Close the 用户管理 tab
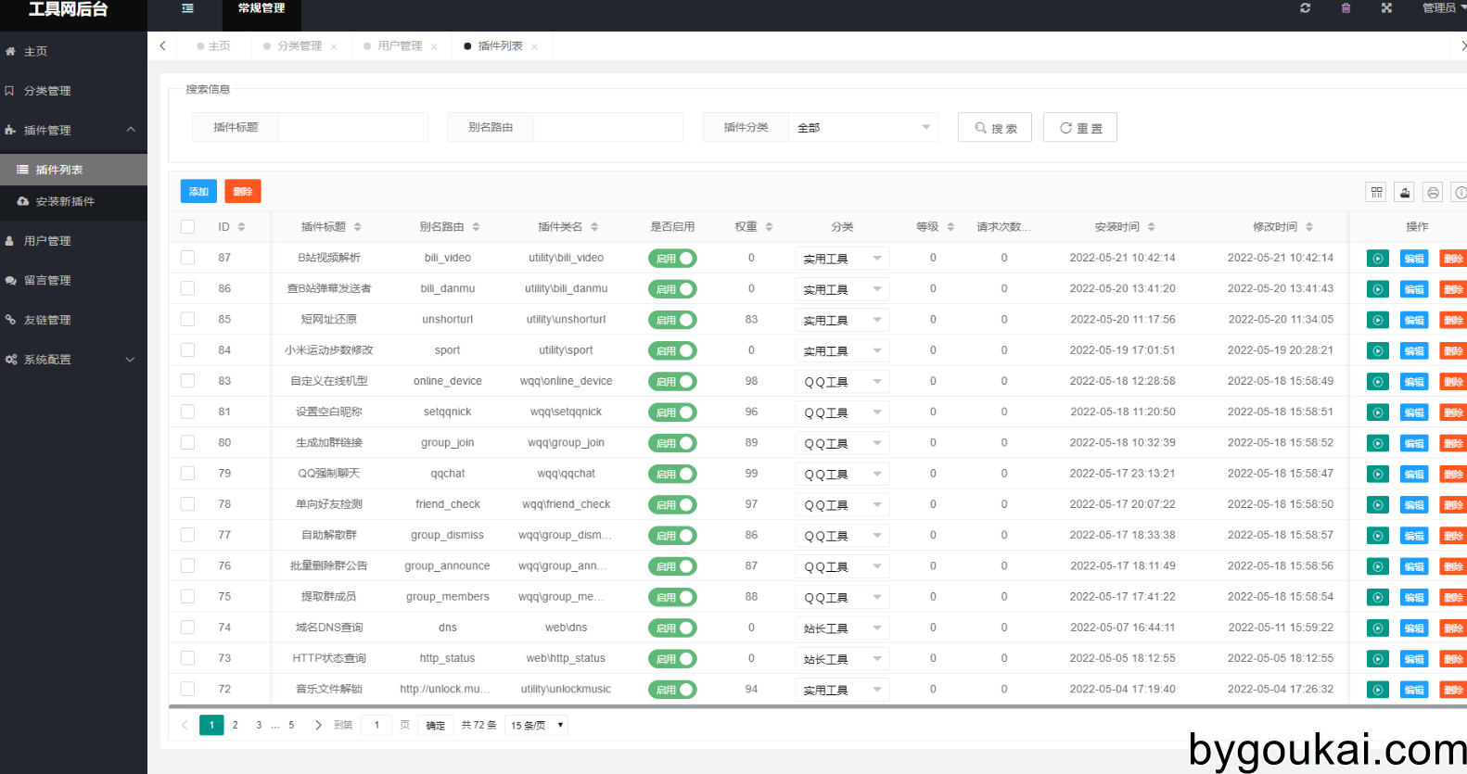This screenshot has height=774, width=1467. point(434,46)
